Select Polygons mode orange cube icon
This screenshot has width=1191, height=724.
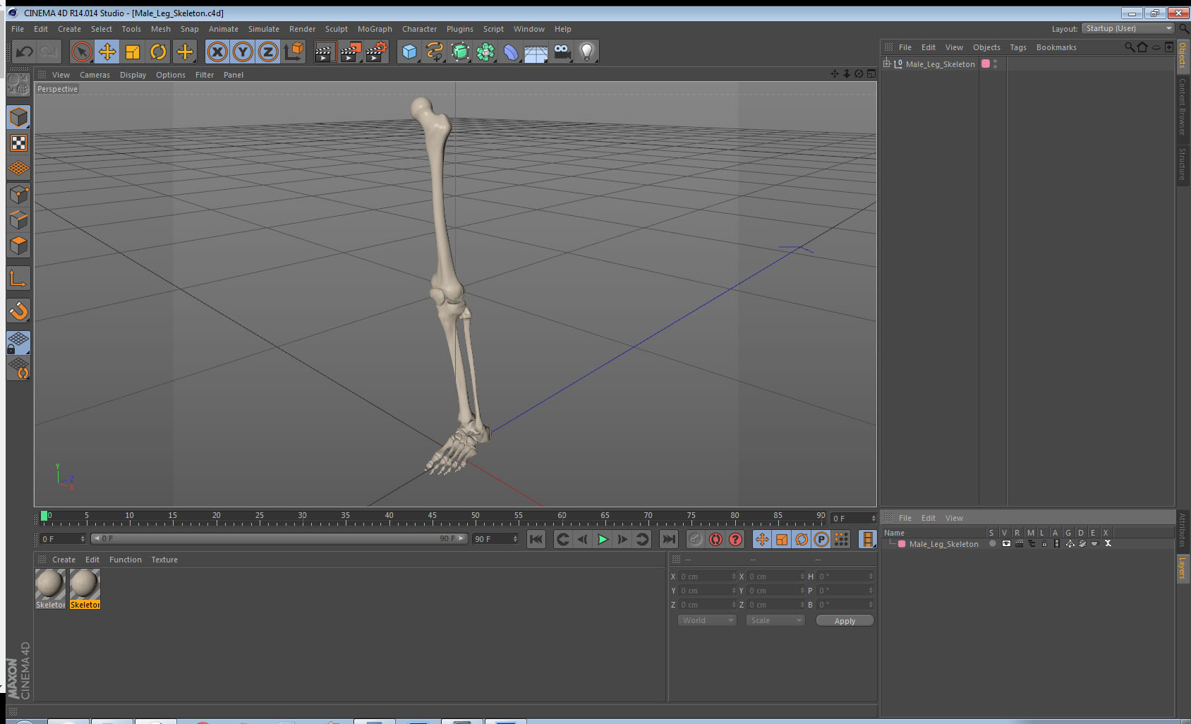[18, 246]
